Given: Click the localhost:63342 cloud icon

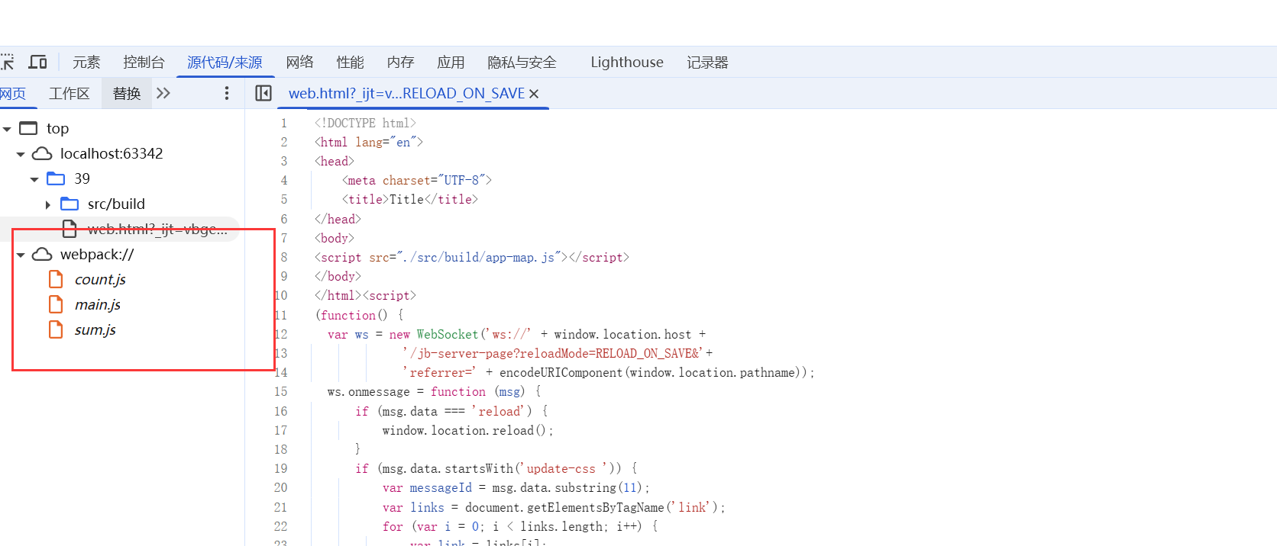Looking at the screenshot, I should [42, 153].
